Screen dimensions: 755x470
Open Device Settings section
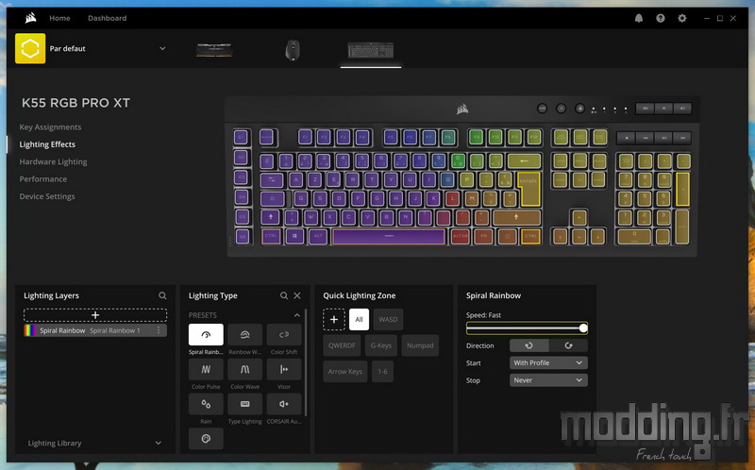click(x=46, y=196)
